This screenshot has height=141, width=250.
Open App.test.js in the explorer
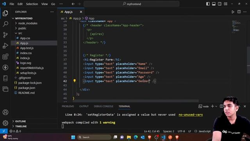point(27,48)
